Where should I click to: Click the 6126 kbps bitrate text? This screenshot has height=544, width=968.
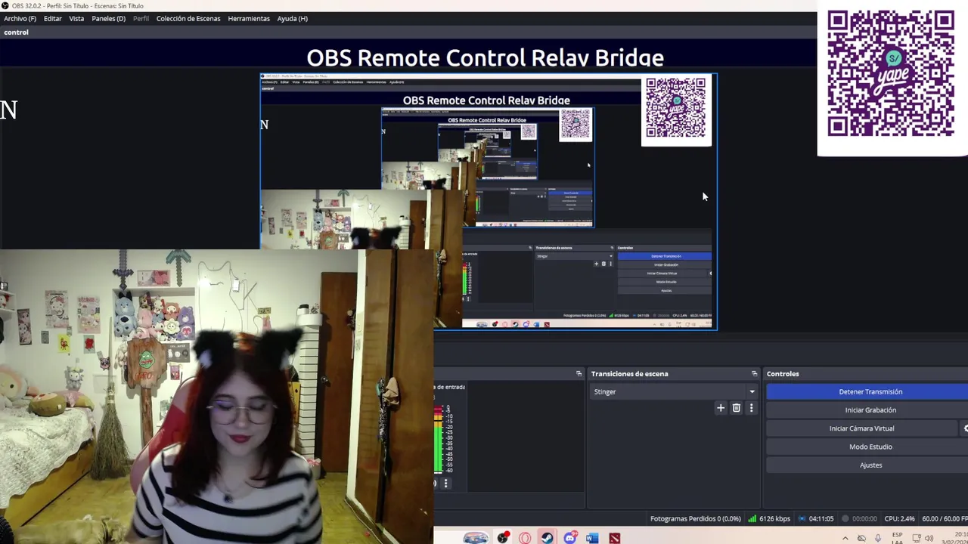pyautogui.click(x=774, y=518)
